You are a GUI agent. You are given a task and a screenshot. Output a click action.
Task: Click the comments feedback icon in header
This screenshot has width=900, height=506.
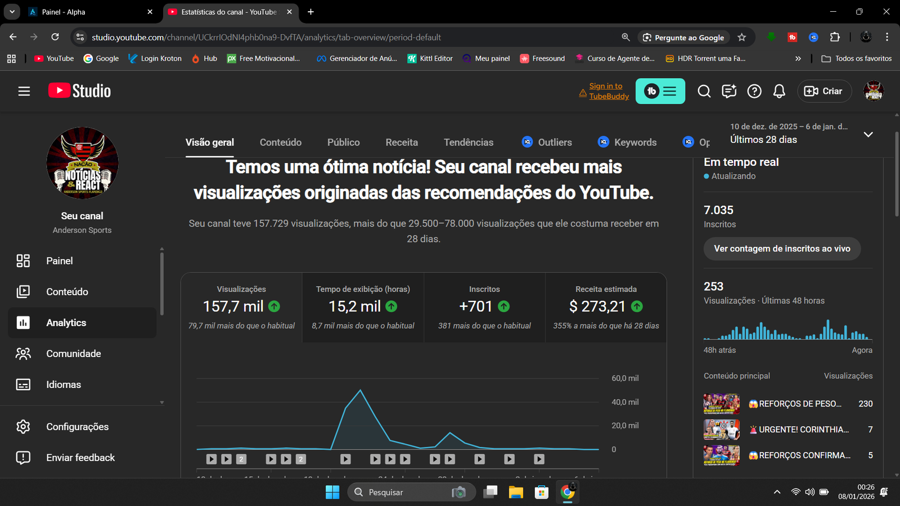click(x=729, y=91)
